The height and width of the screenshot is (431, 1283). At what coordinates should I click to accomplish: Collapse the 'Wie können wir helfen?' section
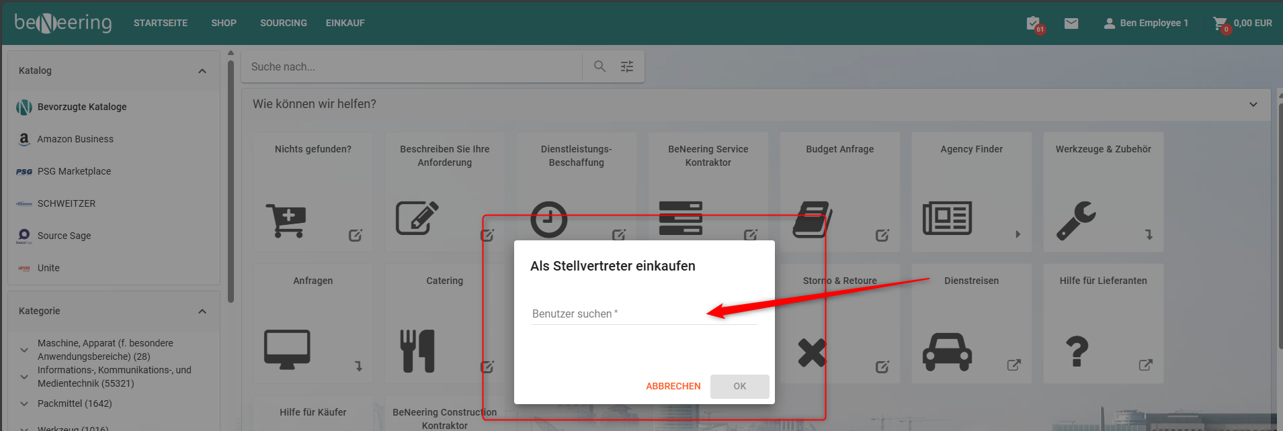point(1253,105)
